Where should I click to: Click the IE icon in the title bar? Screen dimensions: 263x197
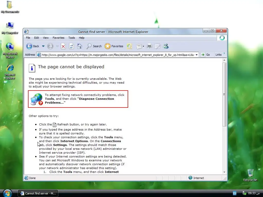coord(26,32)
